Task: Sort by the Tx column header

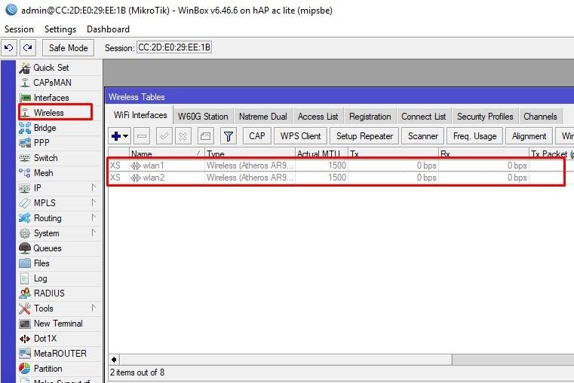Action: pyautogui.click(x=393, y=154)
